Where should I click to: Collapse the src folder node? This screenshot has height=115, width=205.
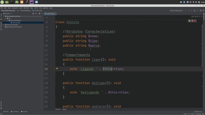[x=5, y=19]
